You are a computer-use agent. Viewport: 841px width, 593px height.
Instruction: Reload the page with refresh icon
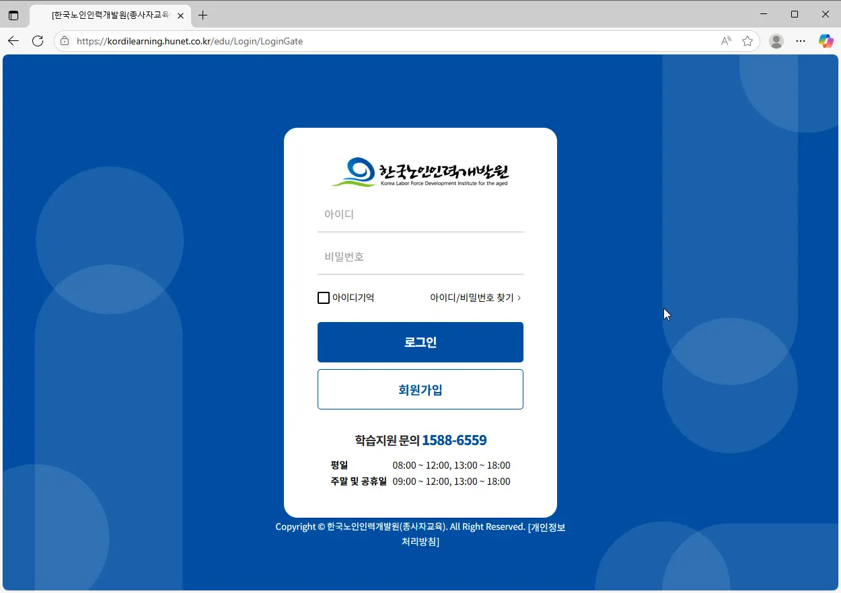(38, 41)
